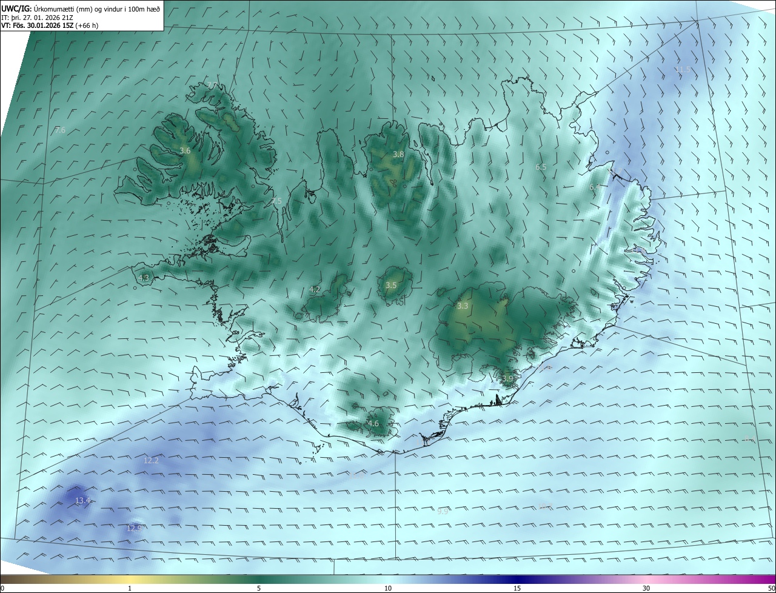Click the color scale tick label "0"
The height and width of the screenshot is (593, 776).
[x=2, y=588]
